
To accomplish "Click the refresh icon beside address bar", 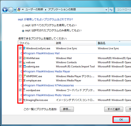I will (x=111, y=10).
